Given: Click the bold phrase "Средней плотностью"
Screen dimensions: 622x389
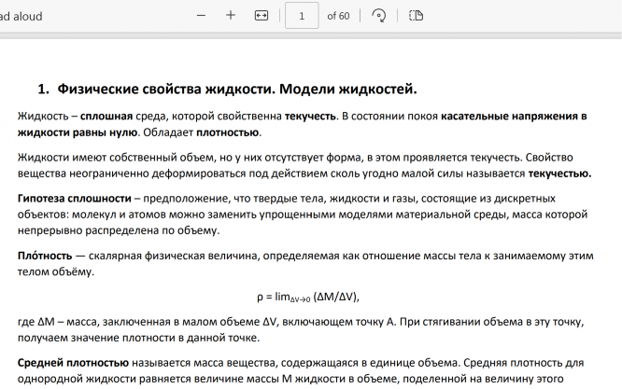Looking at the screenshot, I should pos(74,362).
